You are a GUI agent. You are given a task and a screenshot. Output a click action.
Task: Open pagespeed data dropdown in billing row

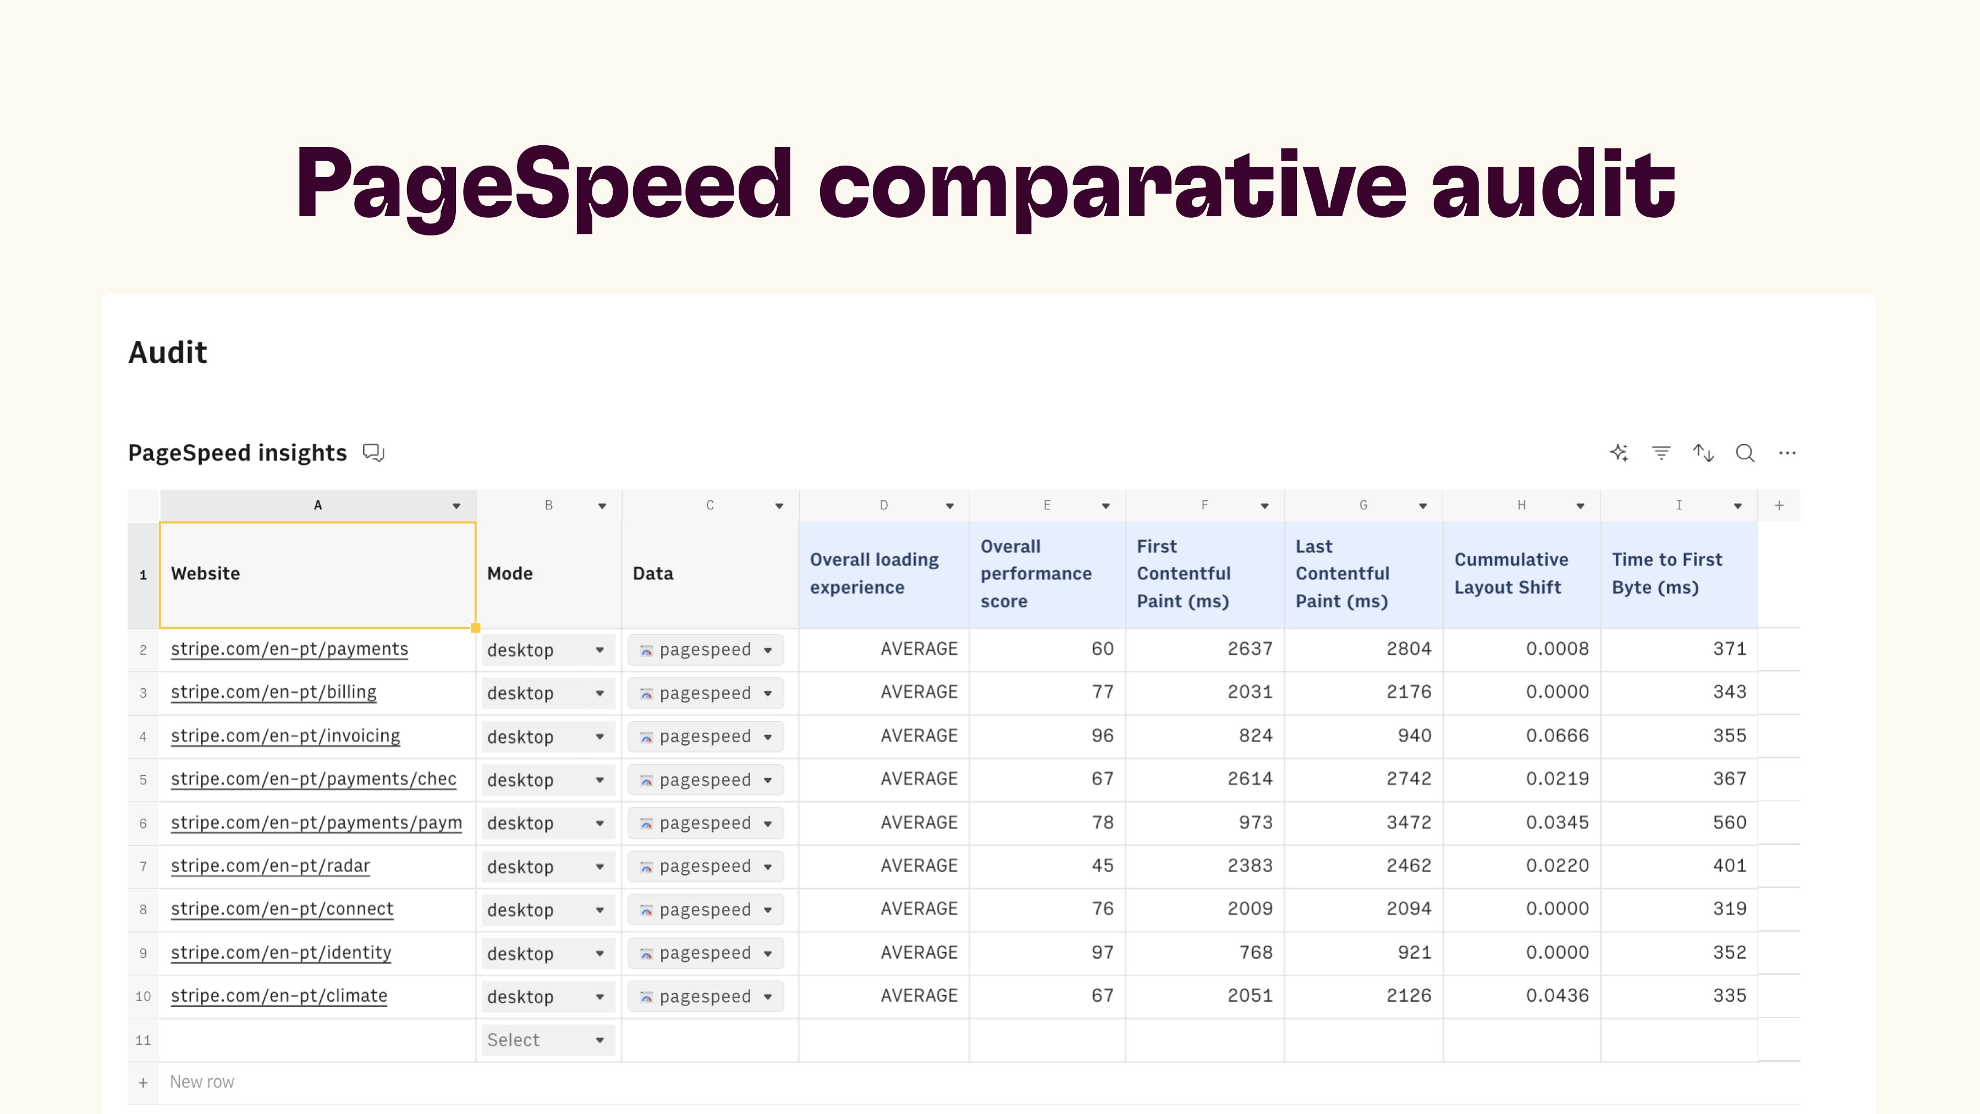point(767,694)
